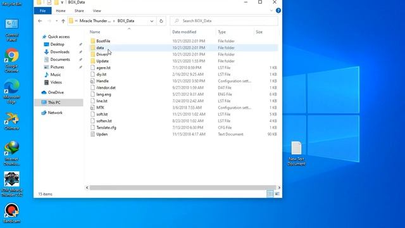Select the BootFile folder
This screenshot has height=228, width=405.
(x=103, y=41)
